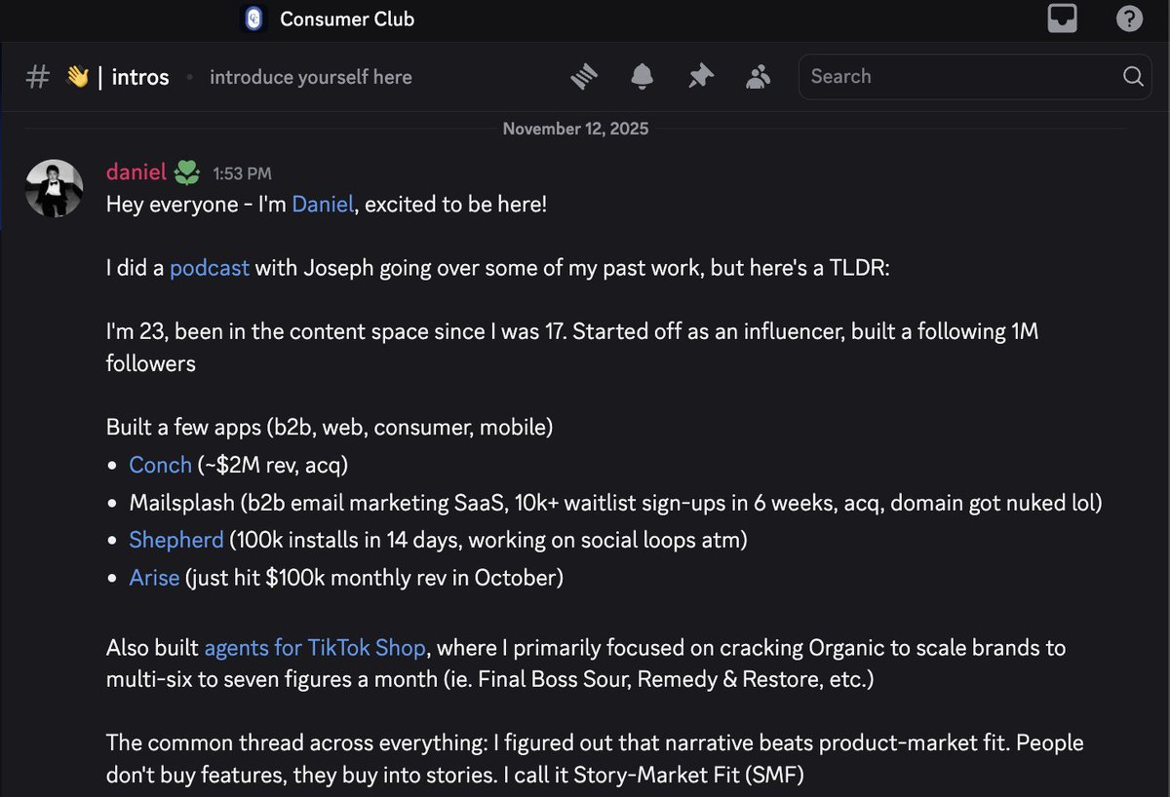Follow the blue Daniel mention link

[x=323, y=205]
